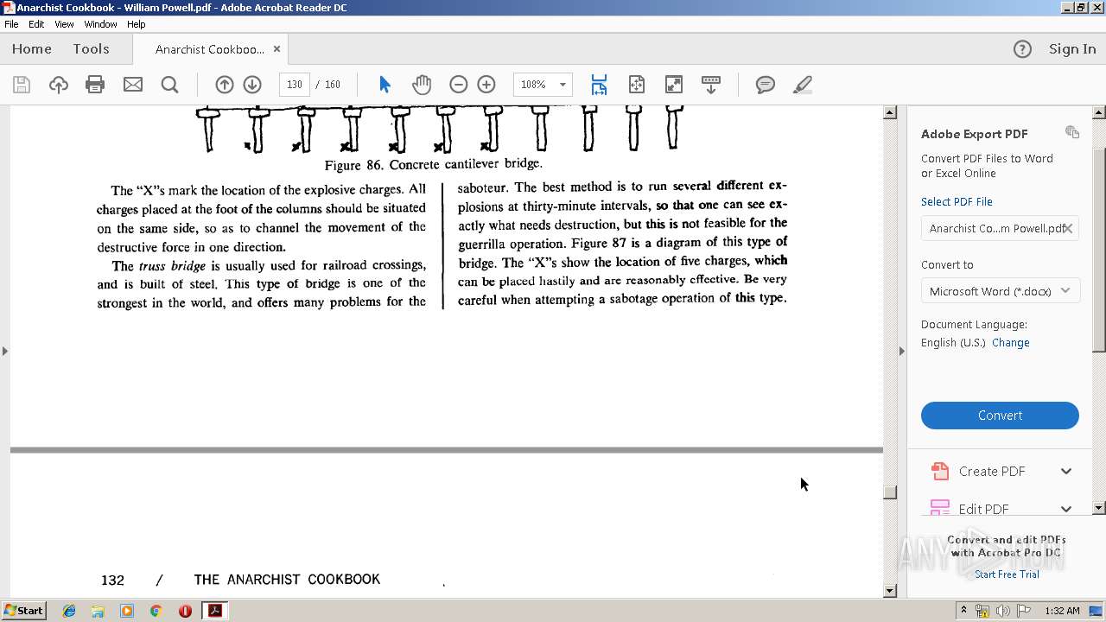Send file by email envelope icon

click(x=133, y=85)
